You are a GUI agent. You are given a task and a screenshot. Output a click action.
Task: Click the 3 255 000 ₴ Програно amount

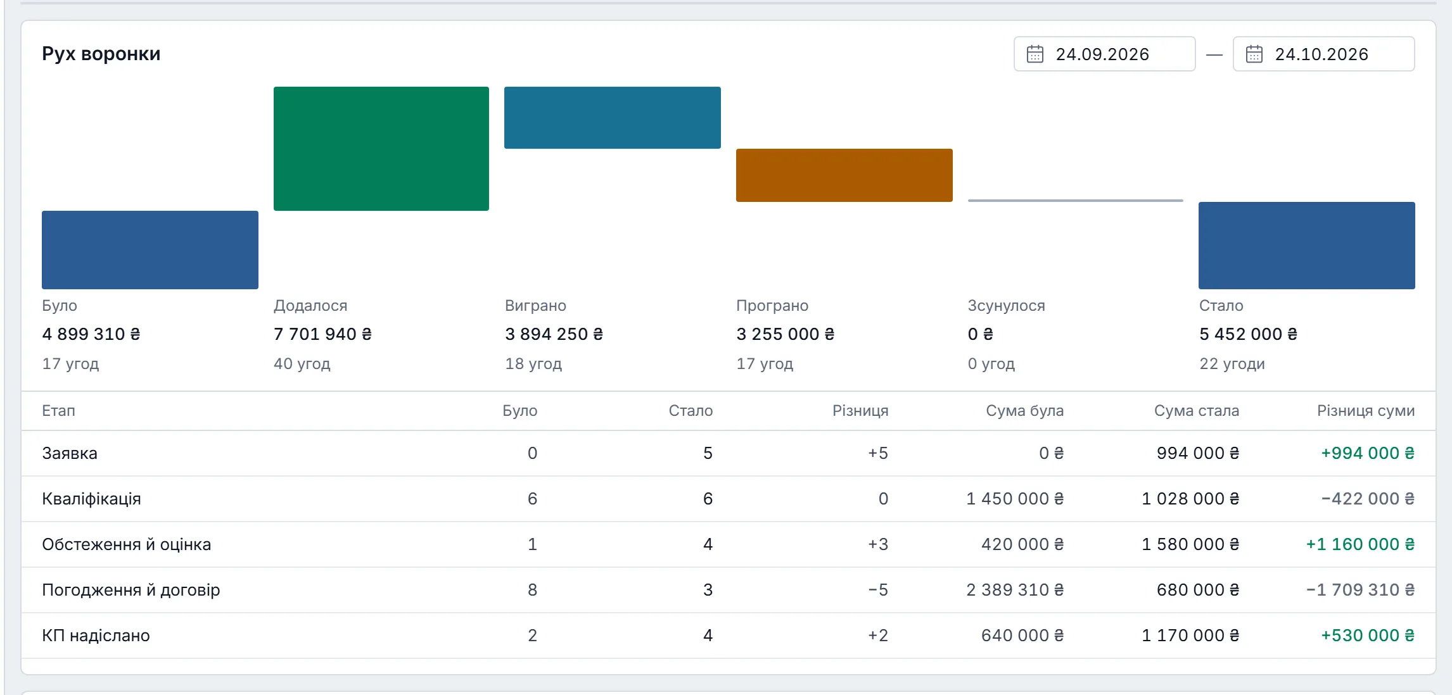pos(786,334)
